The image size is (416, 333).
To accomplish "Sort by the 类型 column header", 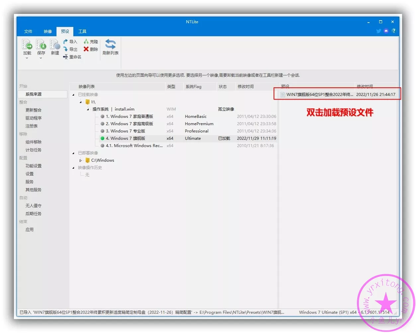I will 174,87.
